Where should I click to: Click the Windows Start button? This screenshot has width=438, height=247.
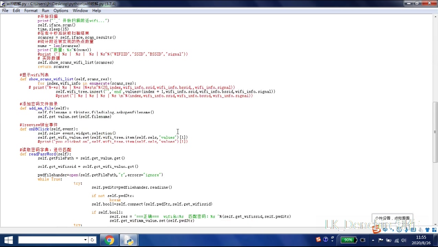(8, 240)
